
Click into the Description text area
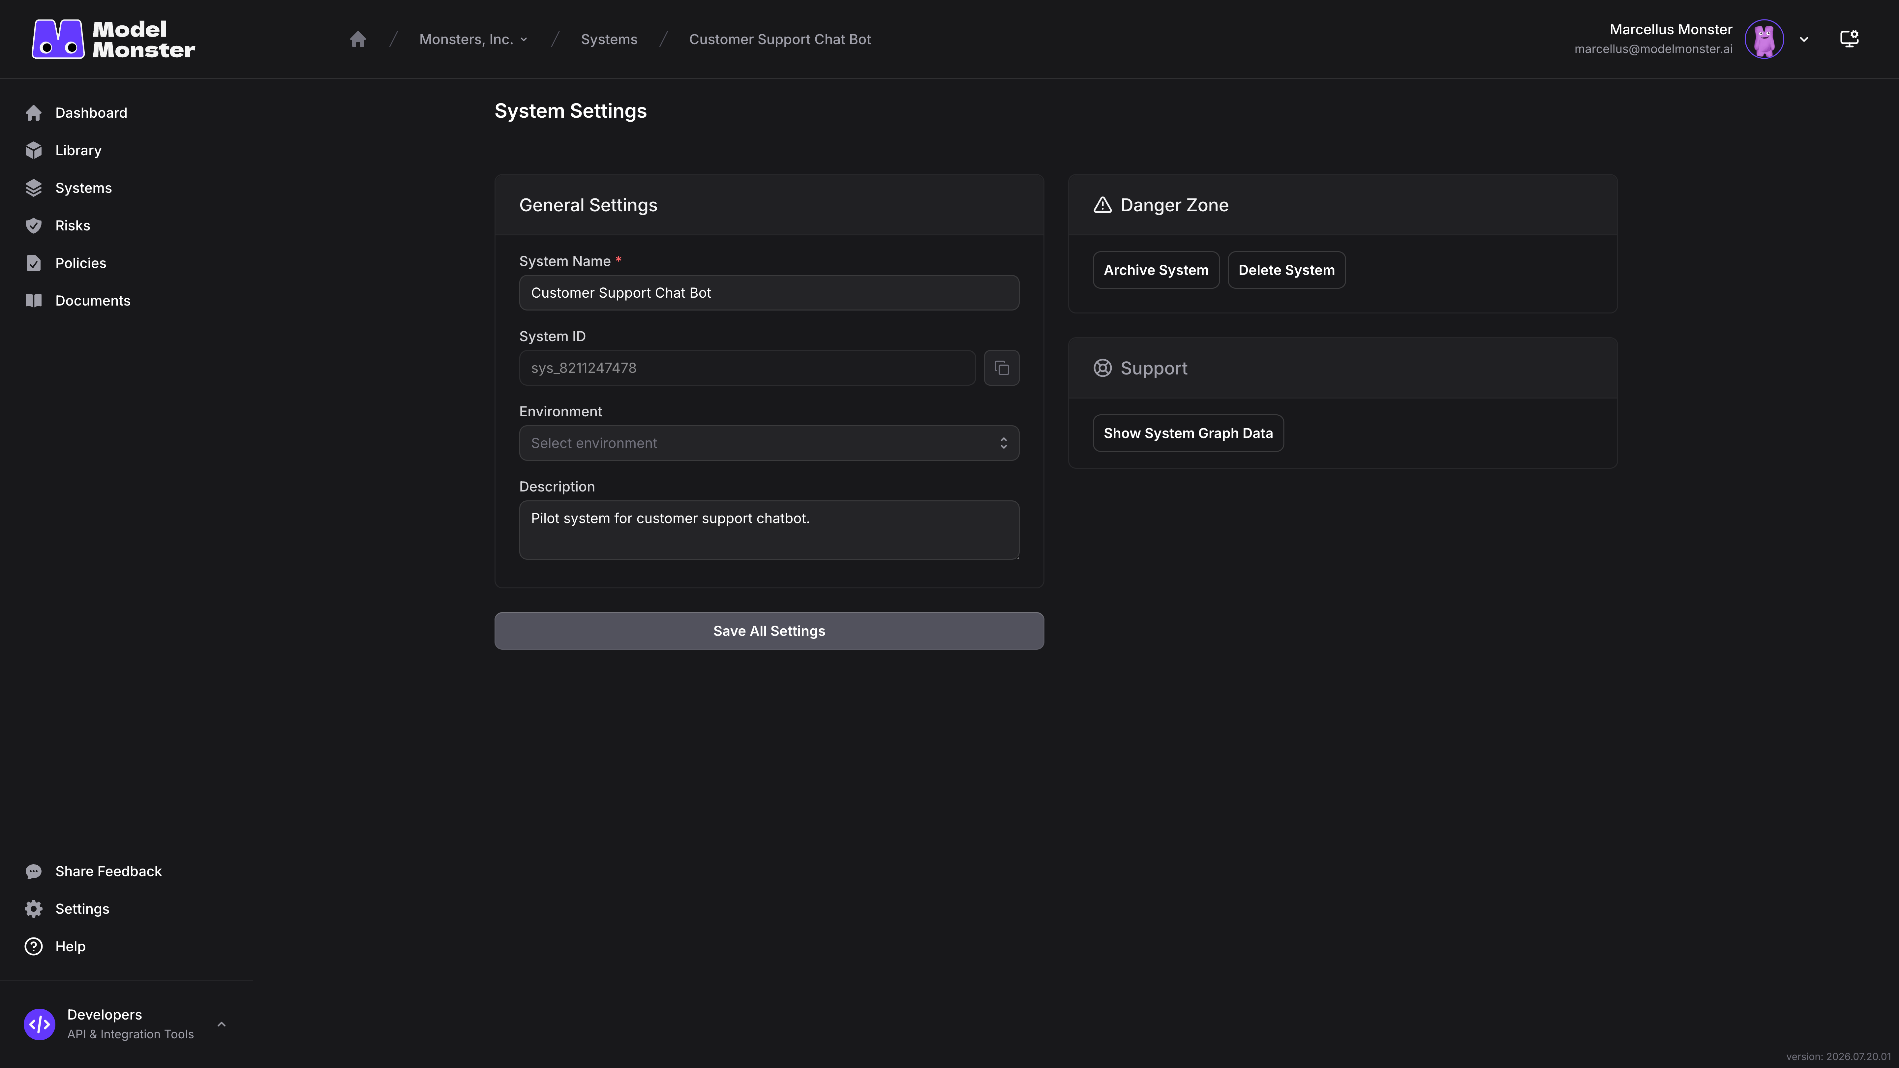[x=769, y=530]
